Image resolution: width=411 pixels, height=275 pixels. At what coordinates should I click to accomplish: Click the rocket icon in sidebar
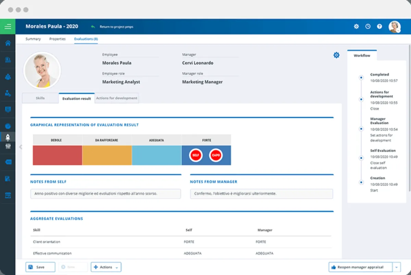8,137
